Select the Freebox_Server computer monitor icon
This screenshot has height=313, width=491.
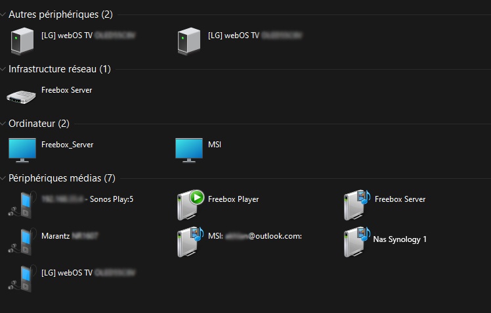[x=22, y=150]
